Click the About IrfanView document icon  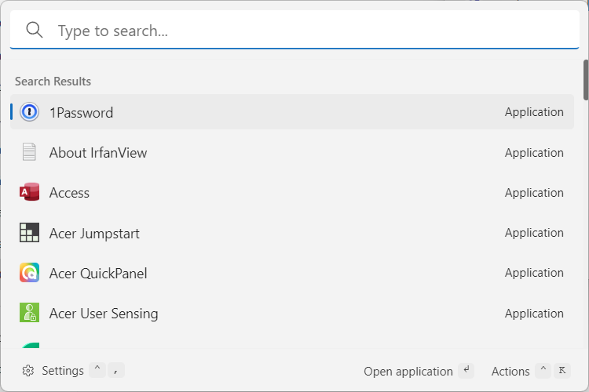pyautogui.click(x=29, y=152)
